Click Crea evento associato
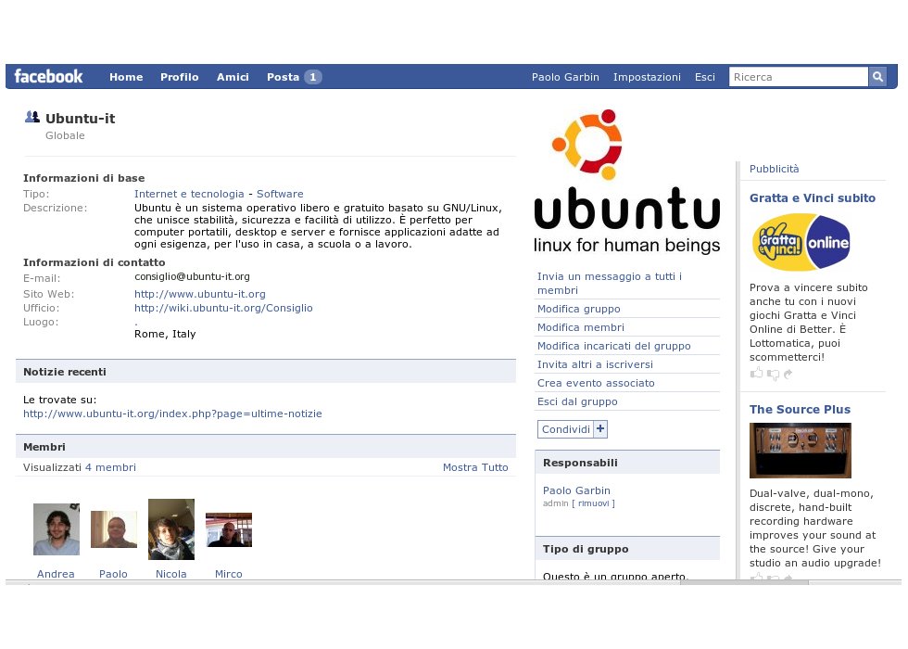Viewport: 908px width, 649px height. coord(596,383)
